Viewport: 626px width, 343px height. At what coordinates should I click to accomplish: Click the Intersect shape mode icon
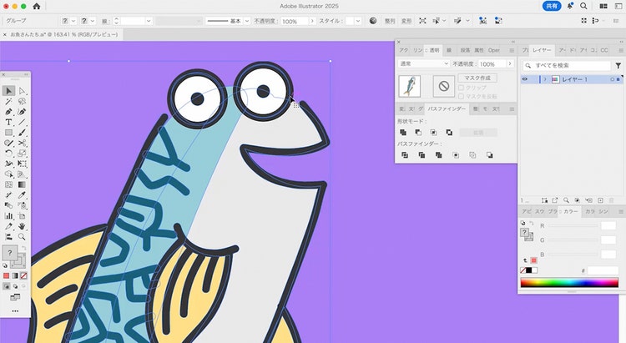[433, 132]
